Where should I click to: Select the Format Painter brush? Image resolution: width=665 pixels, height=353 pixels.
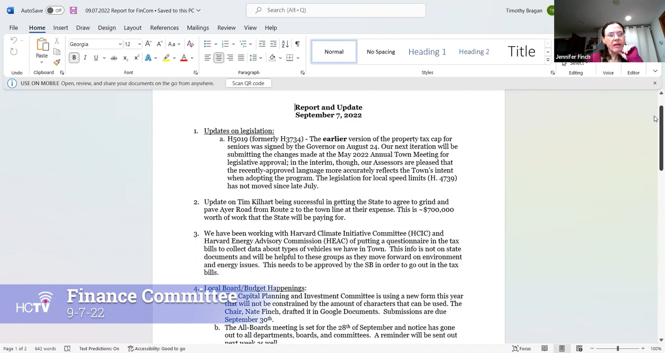57,62
